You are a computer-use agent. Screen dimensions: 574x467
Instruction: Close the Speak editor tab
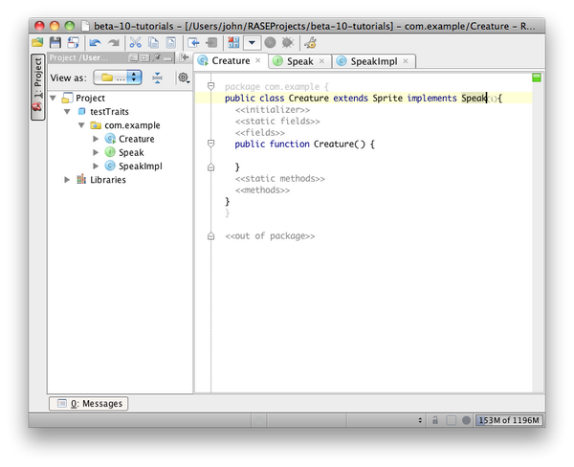point(321,61)
